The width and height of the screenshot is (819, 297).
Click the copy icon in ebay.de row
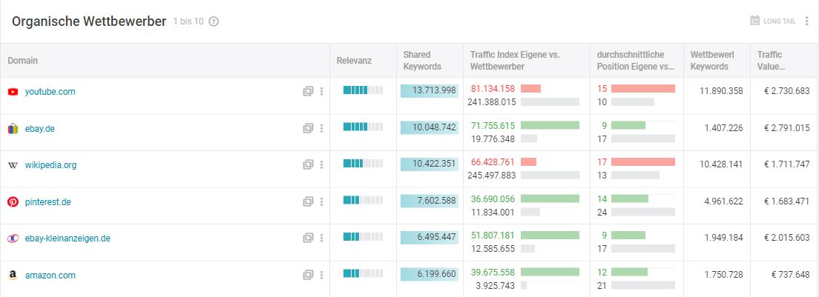tap(308, 128)
